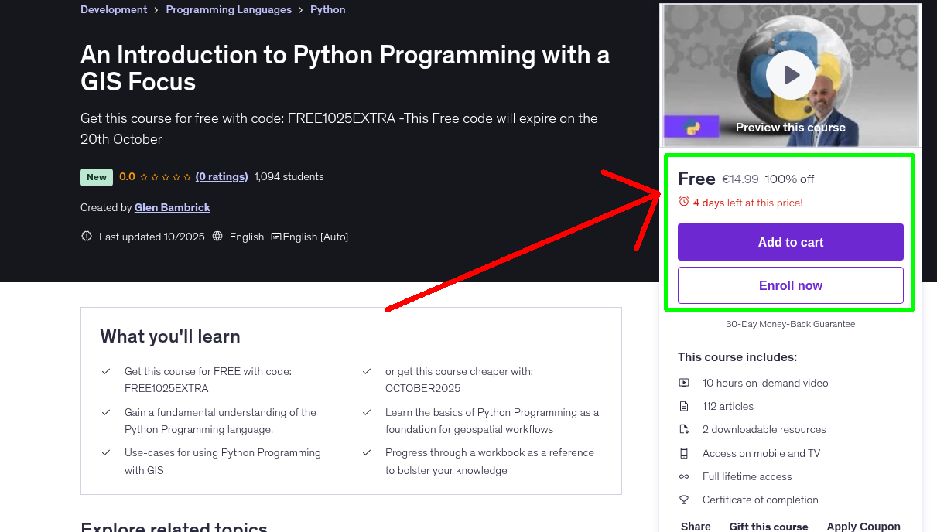937x532 pixels.
Task: Click the on-demand video icon
Action: coord(684,383)
